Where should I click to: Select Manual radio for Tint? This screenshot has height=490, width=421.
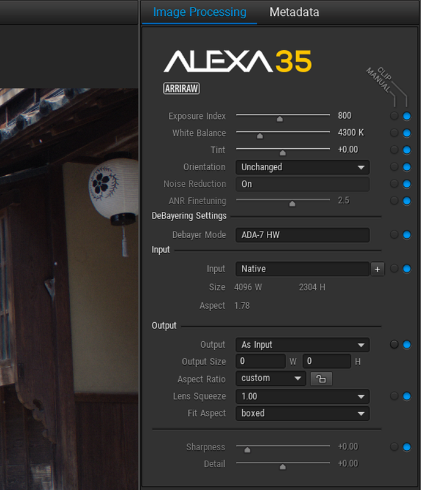pyautogui.click(x=394, y=149)
